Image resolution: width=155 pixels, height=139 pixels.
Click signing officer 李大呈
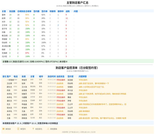[70, 90]
